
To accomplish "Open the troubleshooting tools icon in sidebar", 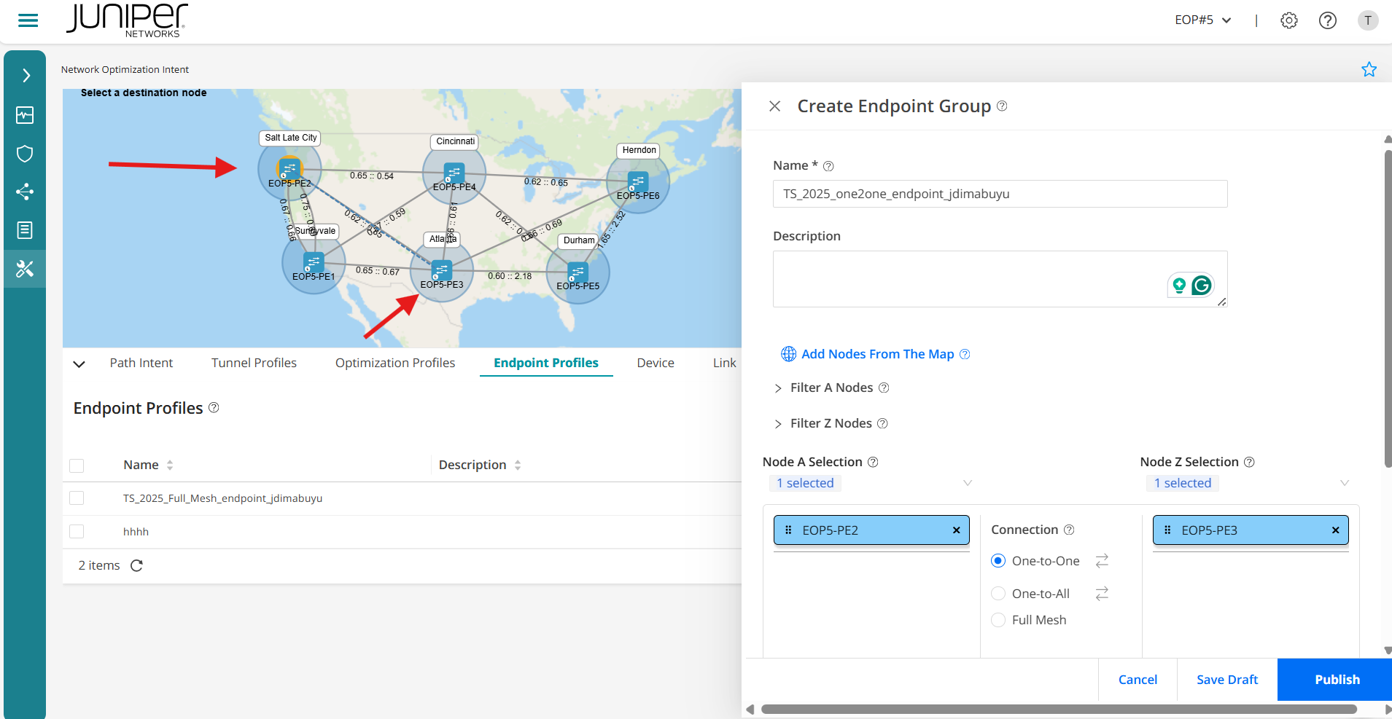I will (x=25, y=268).
